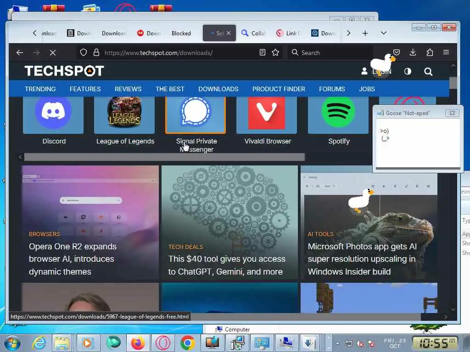The height and width of the screenshot is (352, 470).
Task: Click TechSpot user login icon
Action: [x=364, y=71]
